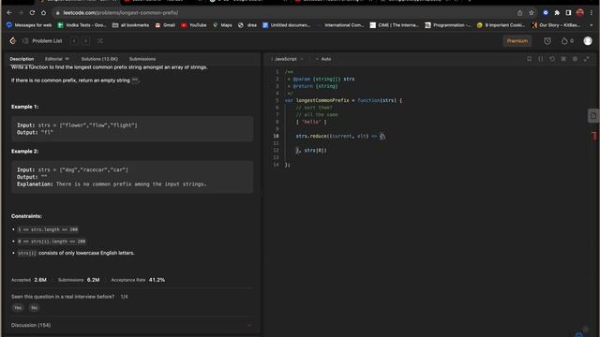
Task: Open the YouTube bookmark
Action: click(x=194, y=25)
